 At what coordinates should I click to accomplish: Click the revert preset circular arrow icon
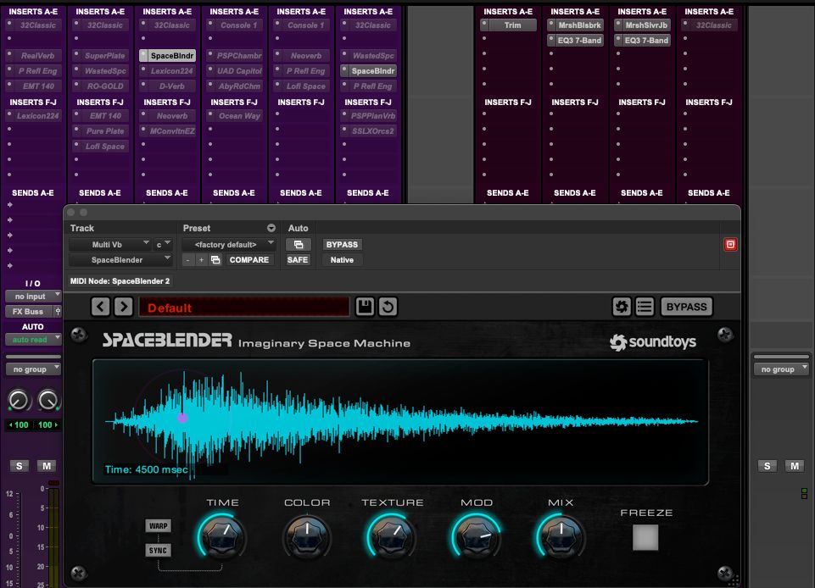pyautogui.click(x=388, y=307)
